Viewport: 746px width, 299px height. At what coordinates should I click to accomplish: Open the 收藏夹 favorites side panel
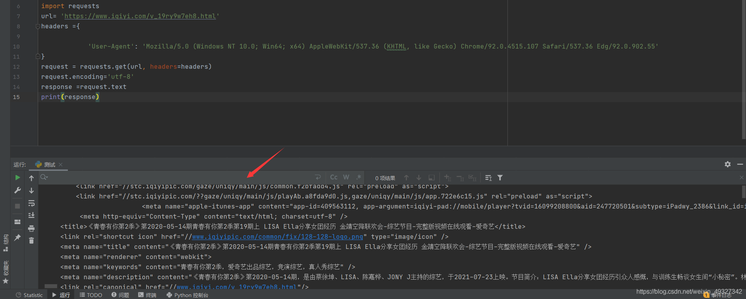click(6, 272)
